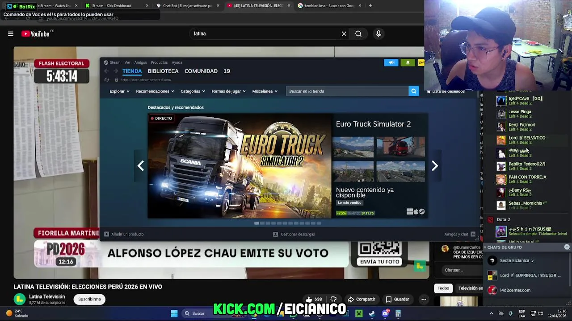Open Amigos y chat in Steam
This screenshot has width=572, height=321.
click(459, 234)
